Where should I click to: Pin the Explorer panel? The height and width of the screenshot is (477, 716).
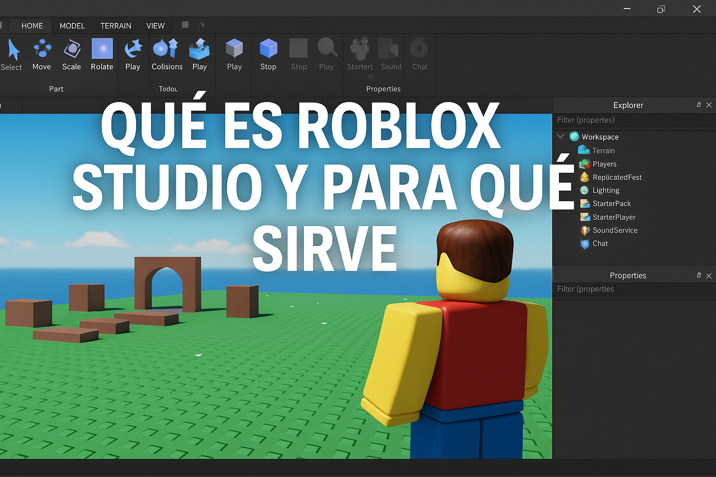[x=698, y=105]
